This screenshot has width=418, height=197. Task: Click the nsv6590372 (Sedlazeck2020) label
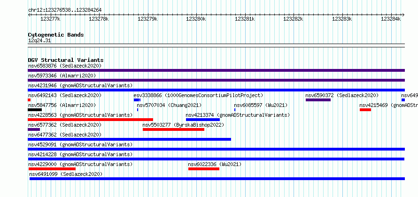click(x=342, y=95)
